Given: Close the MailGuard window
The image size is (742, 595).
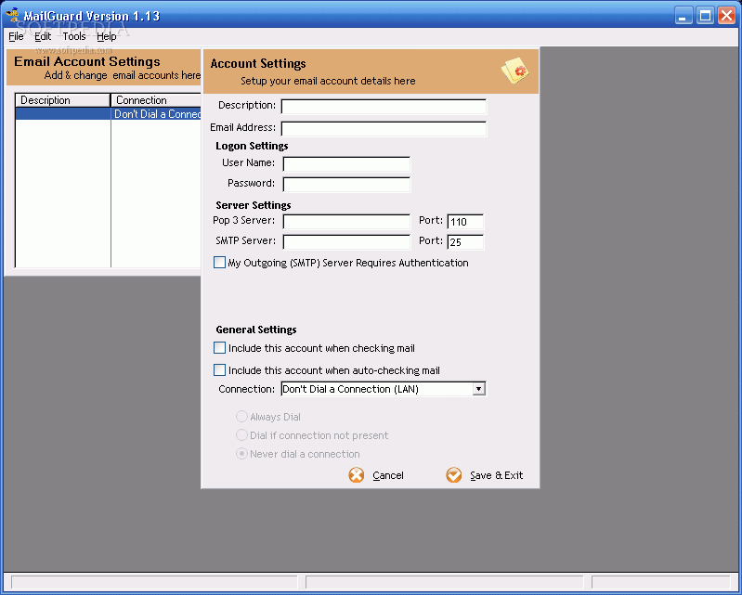Looking at the screenshot, I should click(726, 16).
